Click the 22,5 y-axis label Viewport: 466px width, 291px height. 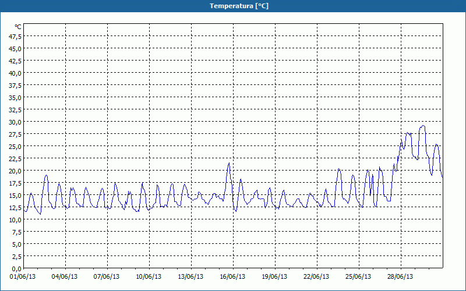pyautogui.click(x=15, y=159)
